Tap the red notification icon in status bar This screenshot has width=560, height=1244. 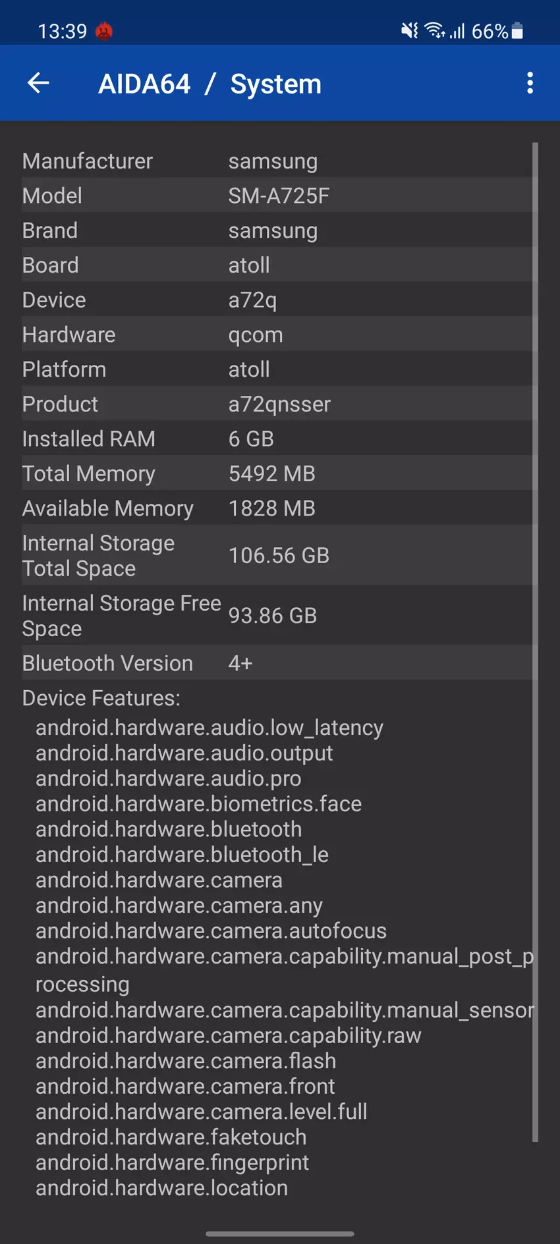click(104, 31)
